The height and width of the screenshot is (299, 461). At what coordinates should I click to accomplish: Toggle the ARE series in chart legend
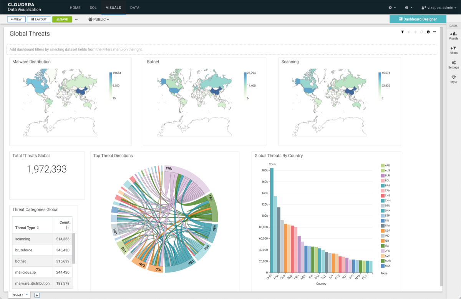pyautogui.click(x=383, y=166)
